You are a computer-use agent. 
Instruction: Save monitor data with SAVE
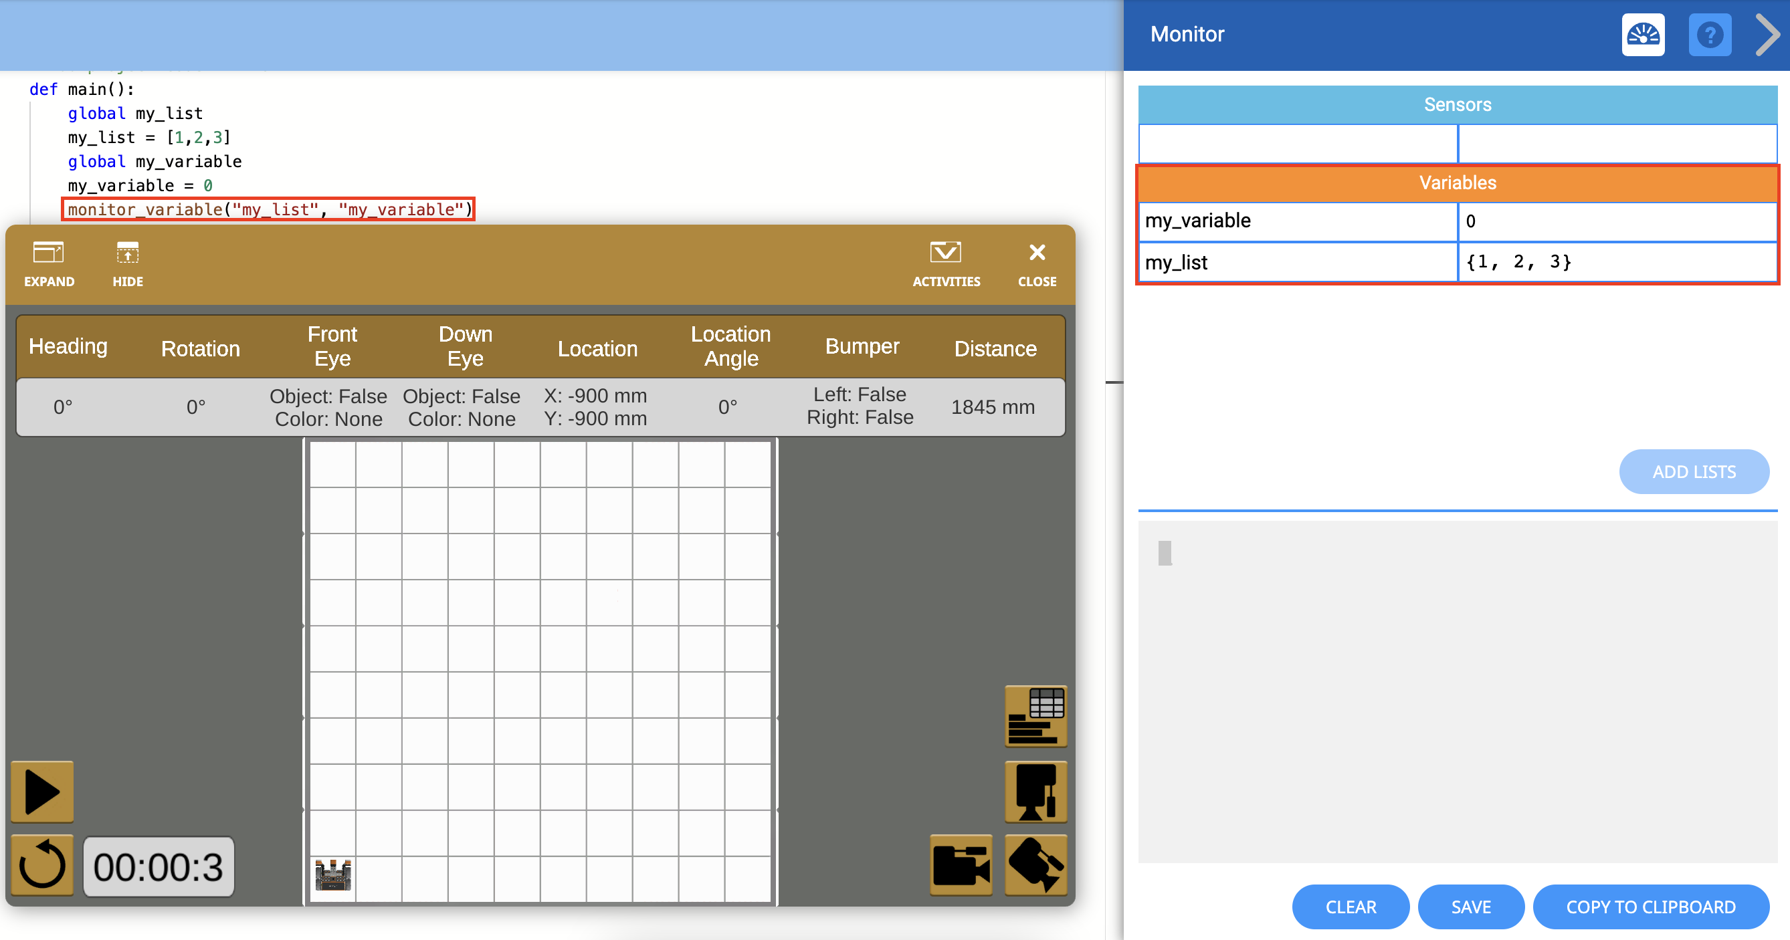coord(1471,907)
